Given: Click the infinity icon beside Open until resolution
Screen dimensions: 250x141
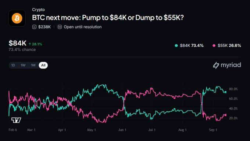Looking at the screenshot, I should point(60,27).
